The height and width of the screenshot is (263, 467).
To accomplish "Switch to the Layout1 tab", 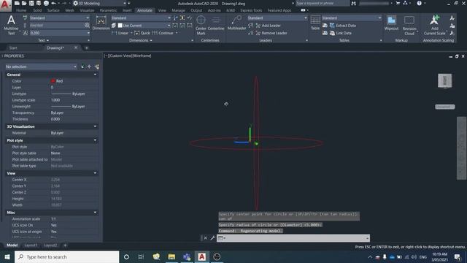I will 31,245.
